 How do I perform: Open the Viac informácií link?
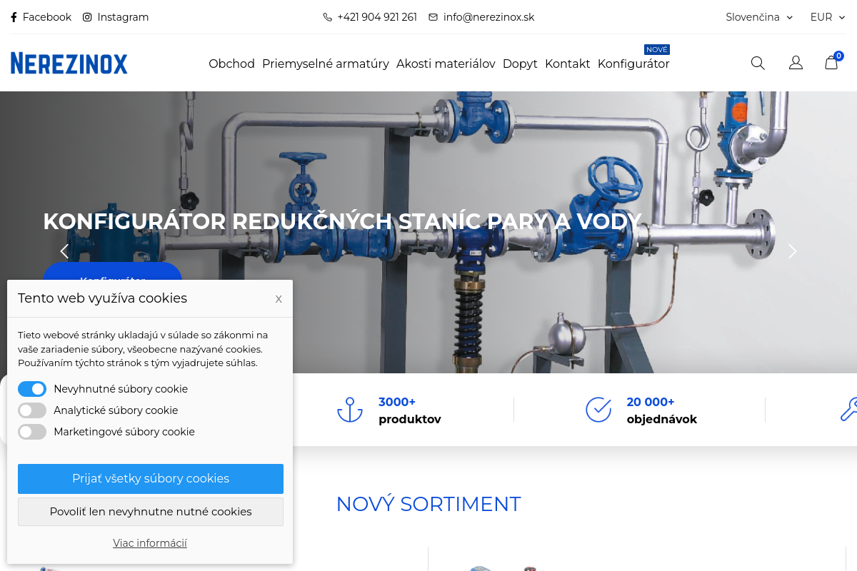pyautogui.click(x=150, y=543)
